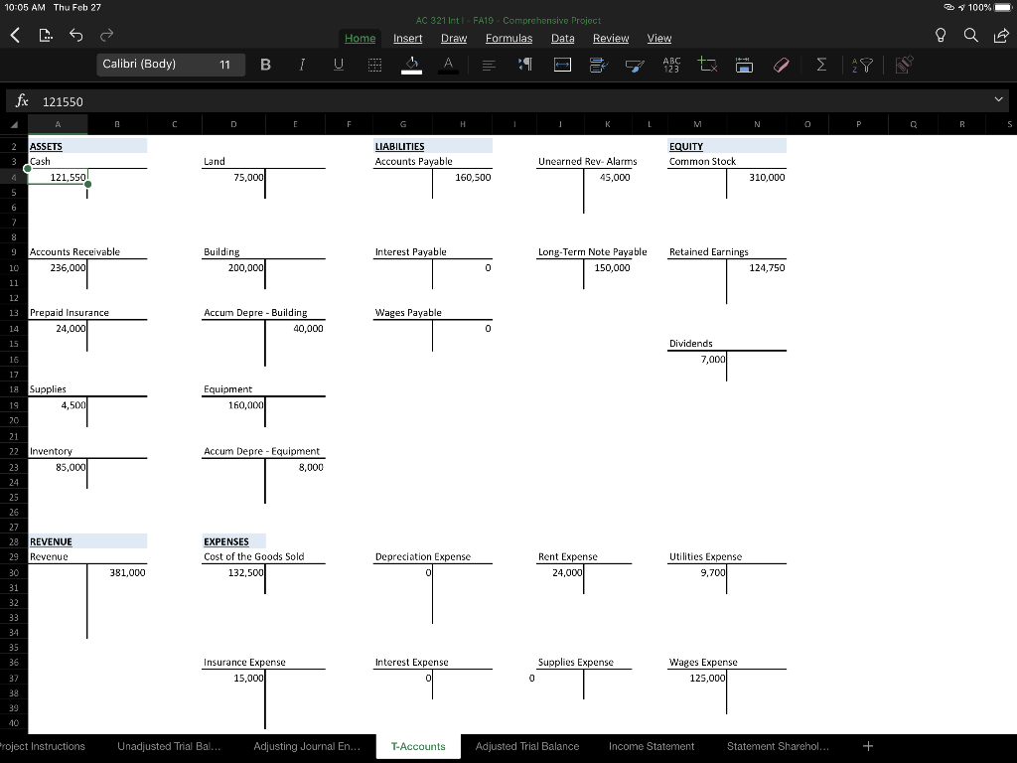1017x763 pixels.
Task: Select column A header
Action: pyautogui.click(x=58, y=124)
